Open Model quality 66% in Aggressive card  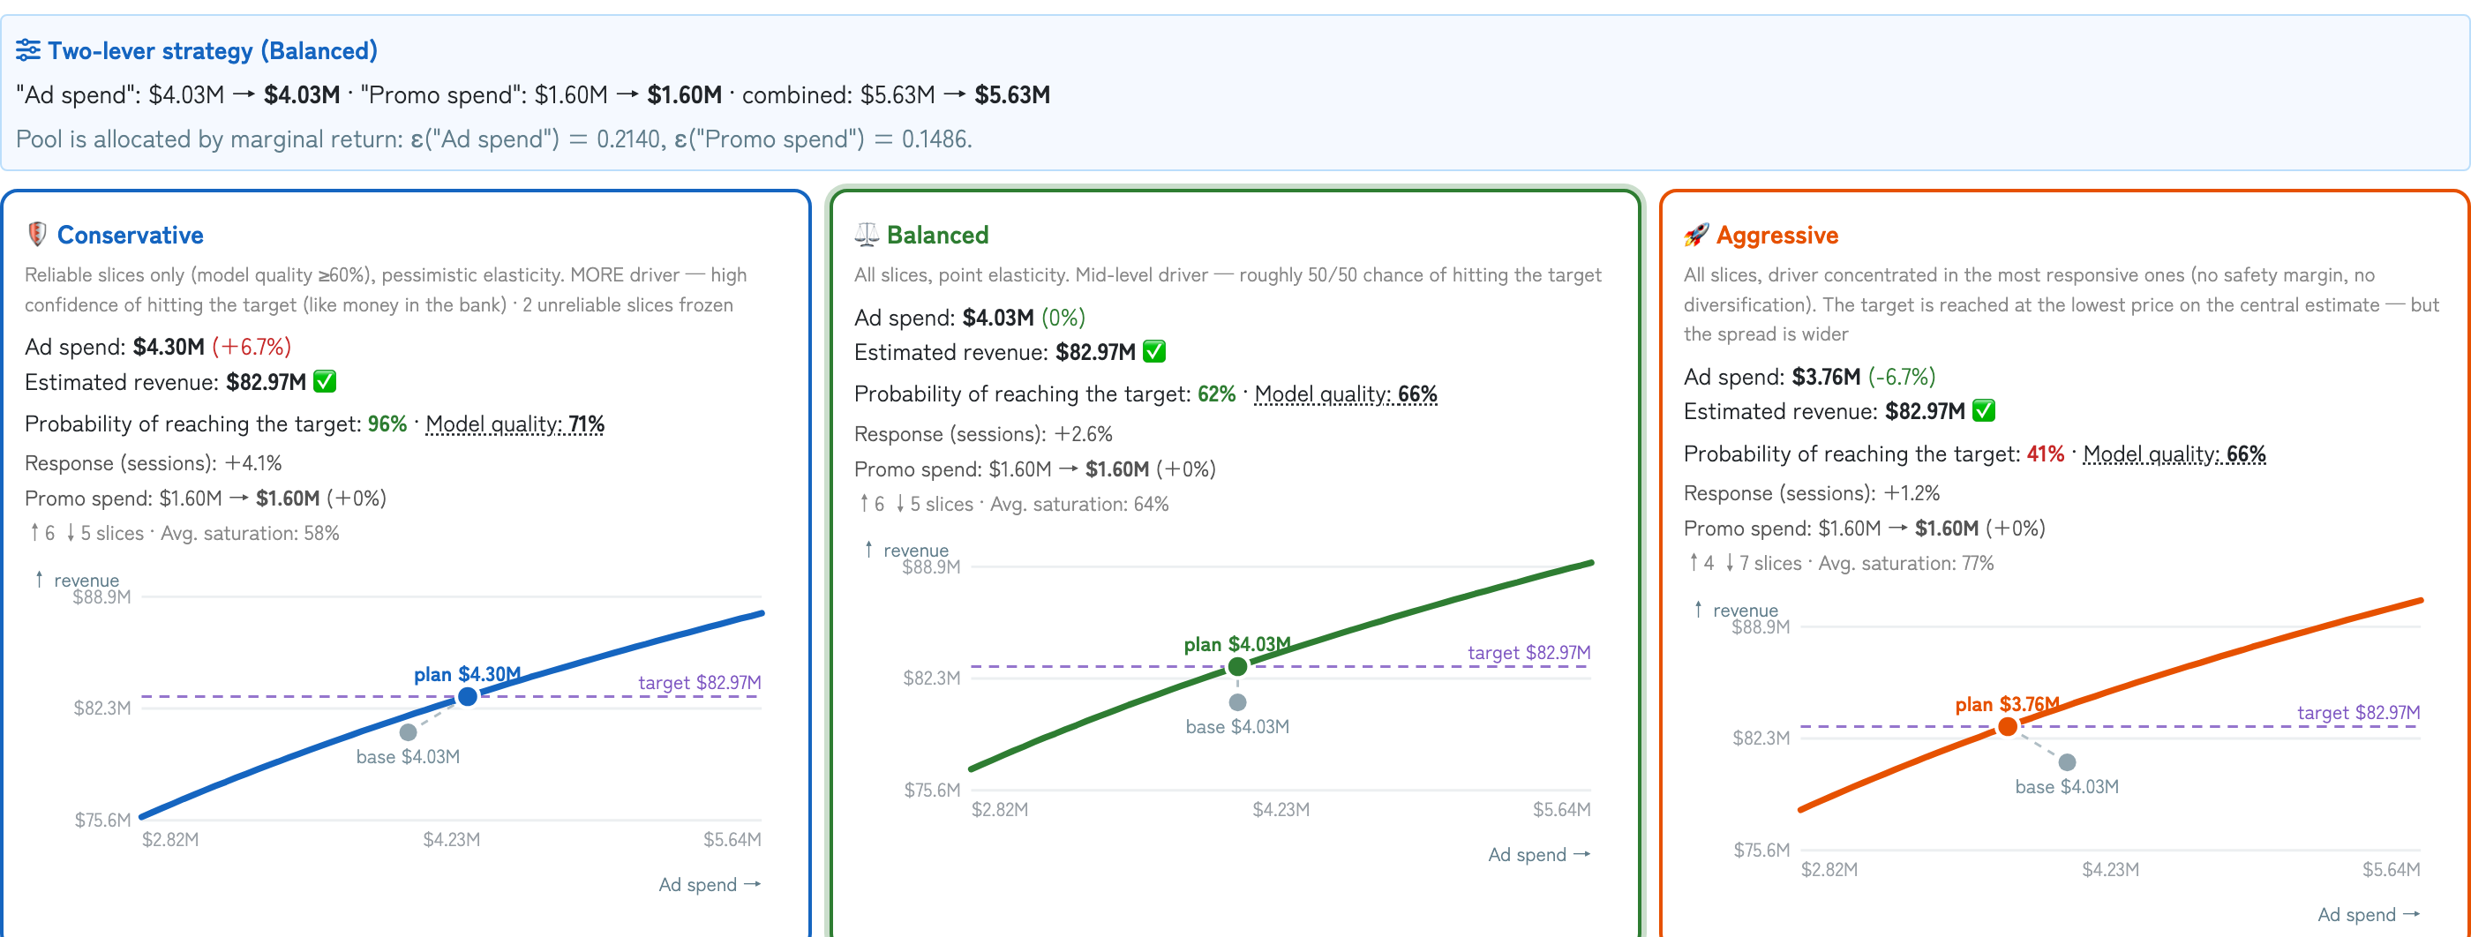coord(2174,454)
